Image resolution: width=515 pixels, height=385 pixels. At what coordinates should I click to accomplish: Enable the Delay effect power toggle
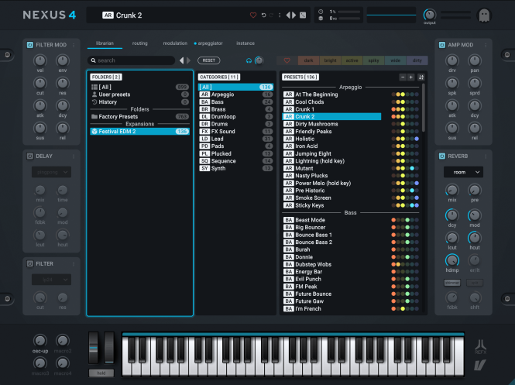(x=30, y=156)
